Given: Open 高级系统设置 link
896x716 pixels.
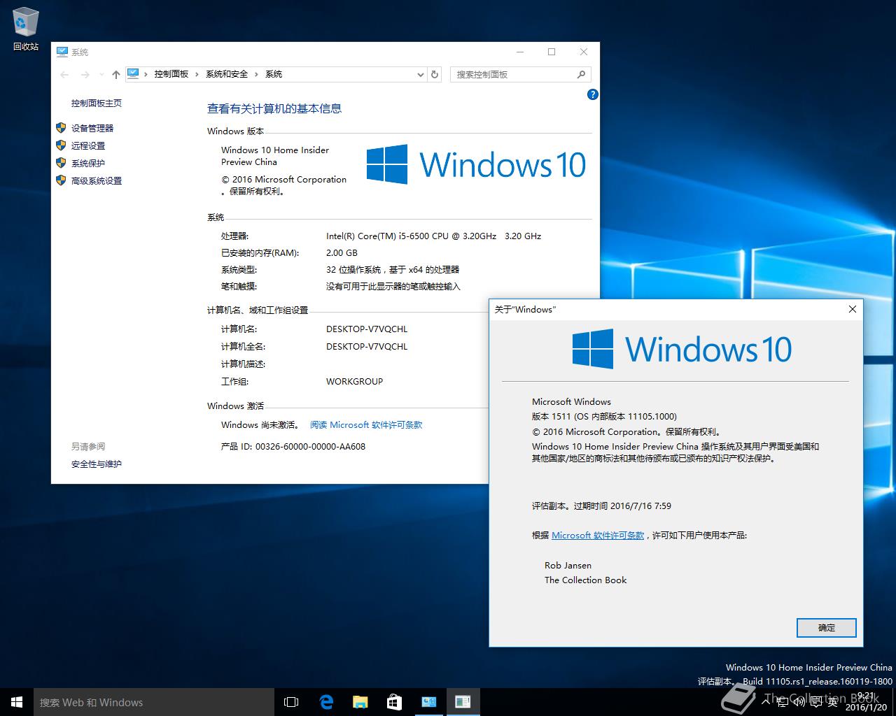Looking at the screenshot, I should coord(97,180).
